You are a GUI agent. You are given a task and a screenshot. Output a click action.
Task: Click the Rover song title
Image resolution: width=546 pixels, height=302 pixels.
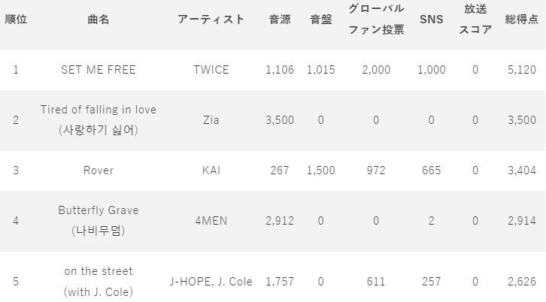[99, 170]
